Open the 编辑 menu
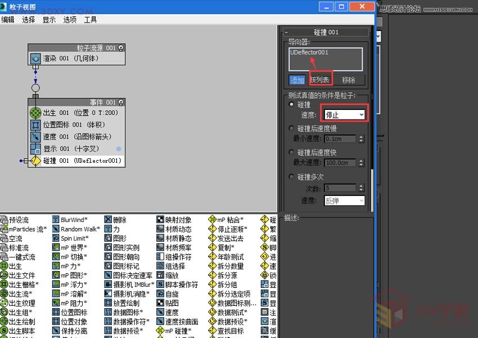This screenshot has height=338, width=478. pyautogui.click(x=8, y=20)
